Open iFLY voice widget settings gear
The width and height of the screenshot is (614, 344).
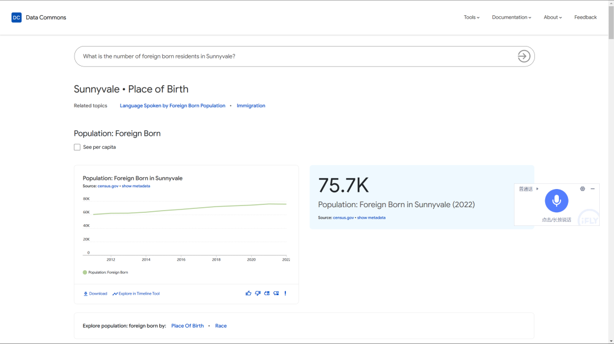pos(582,189)
